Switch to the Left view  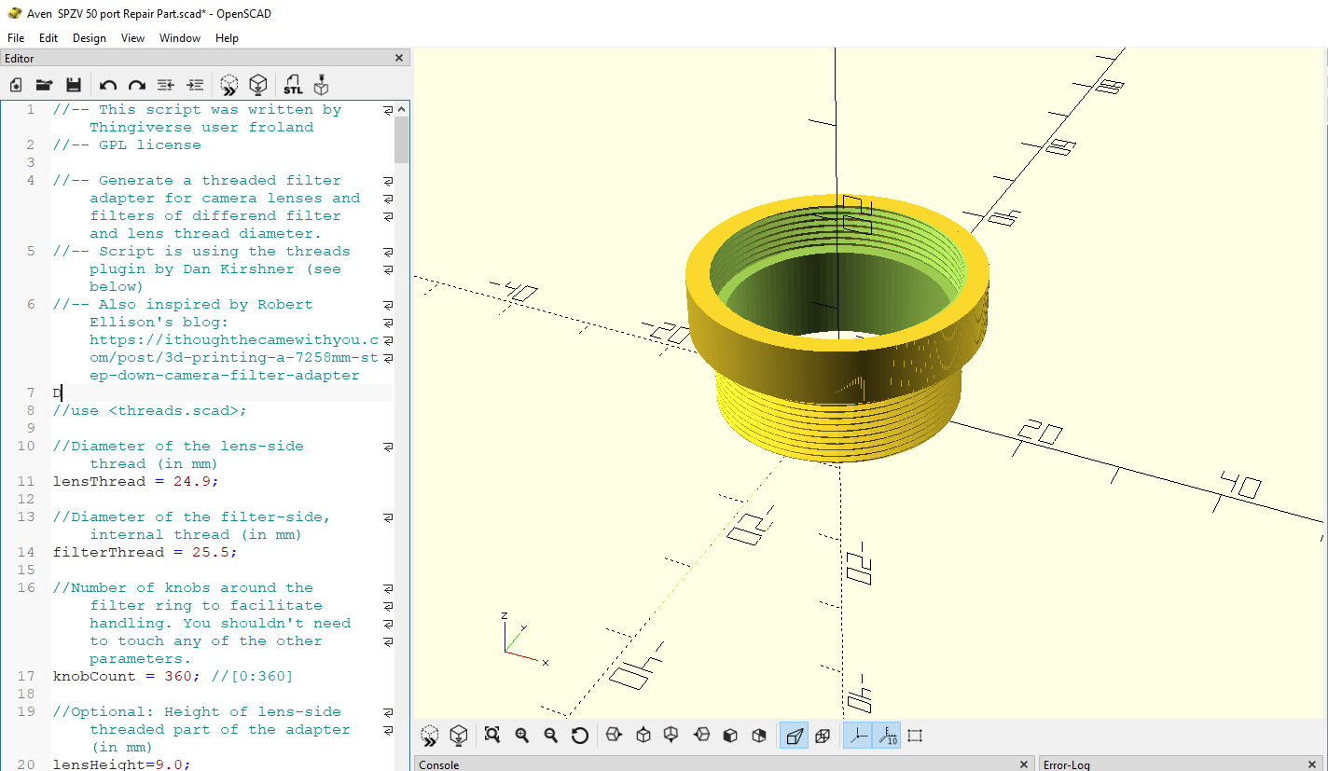[x=701, y=736]
